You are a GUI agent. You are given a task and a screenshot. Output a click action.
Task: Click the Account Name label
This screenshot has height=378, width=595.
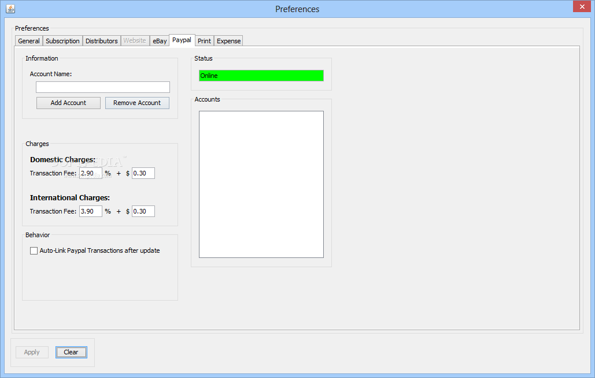click(51, 74)
